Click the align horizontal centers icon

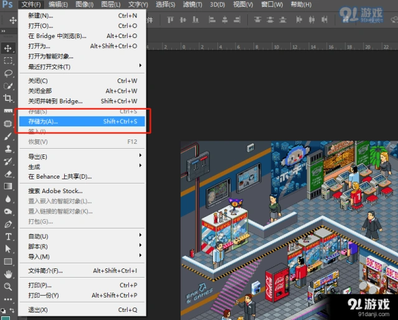225,19
